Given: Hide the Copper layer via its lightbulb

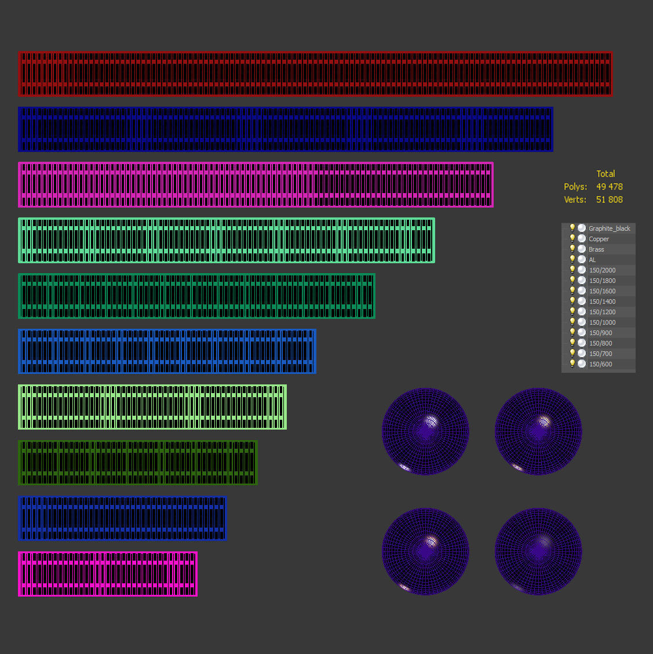Looking at the screenshot, I should 572,238.
